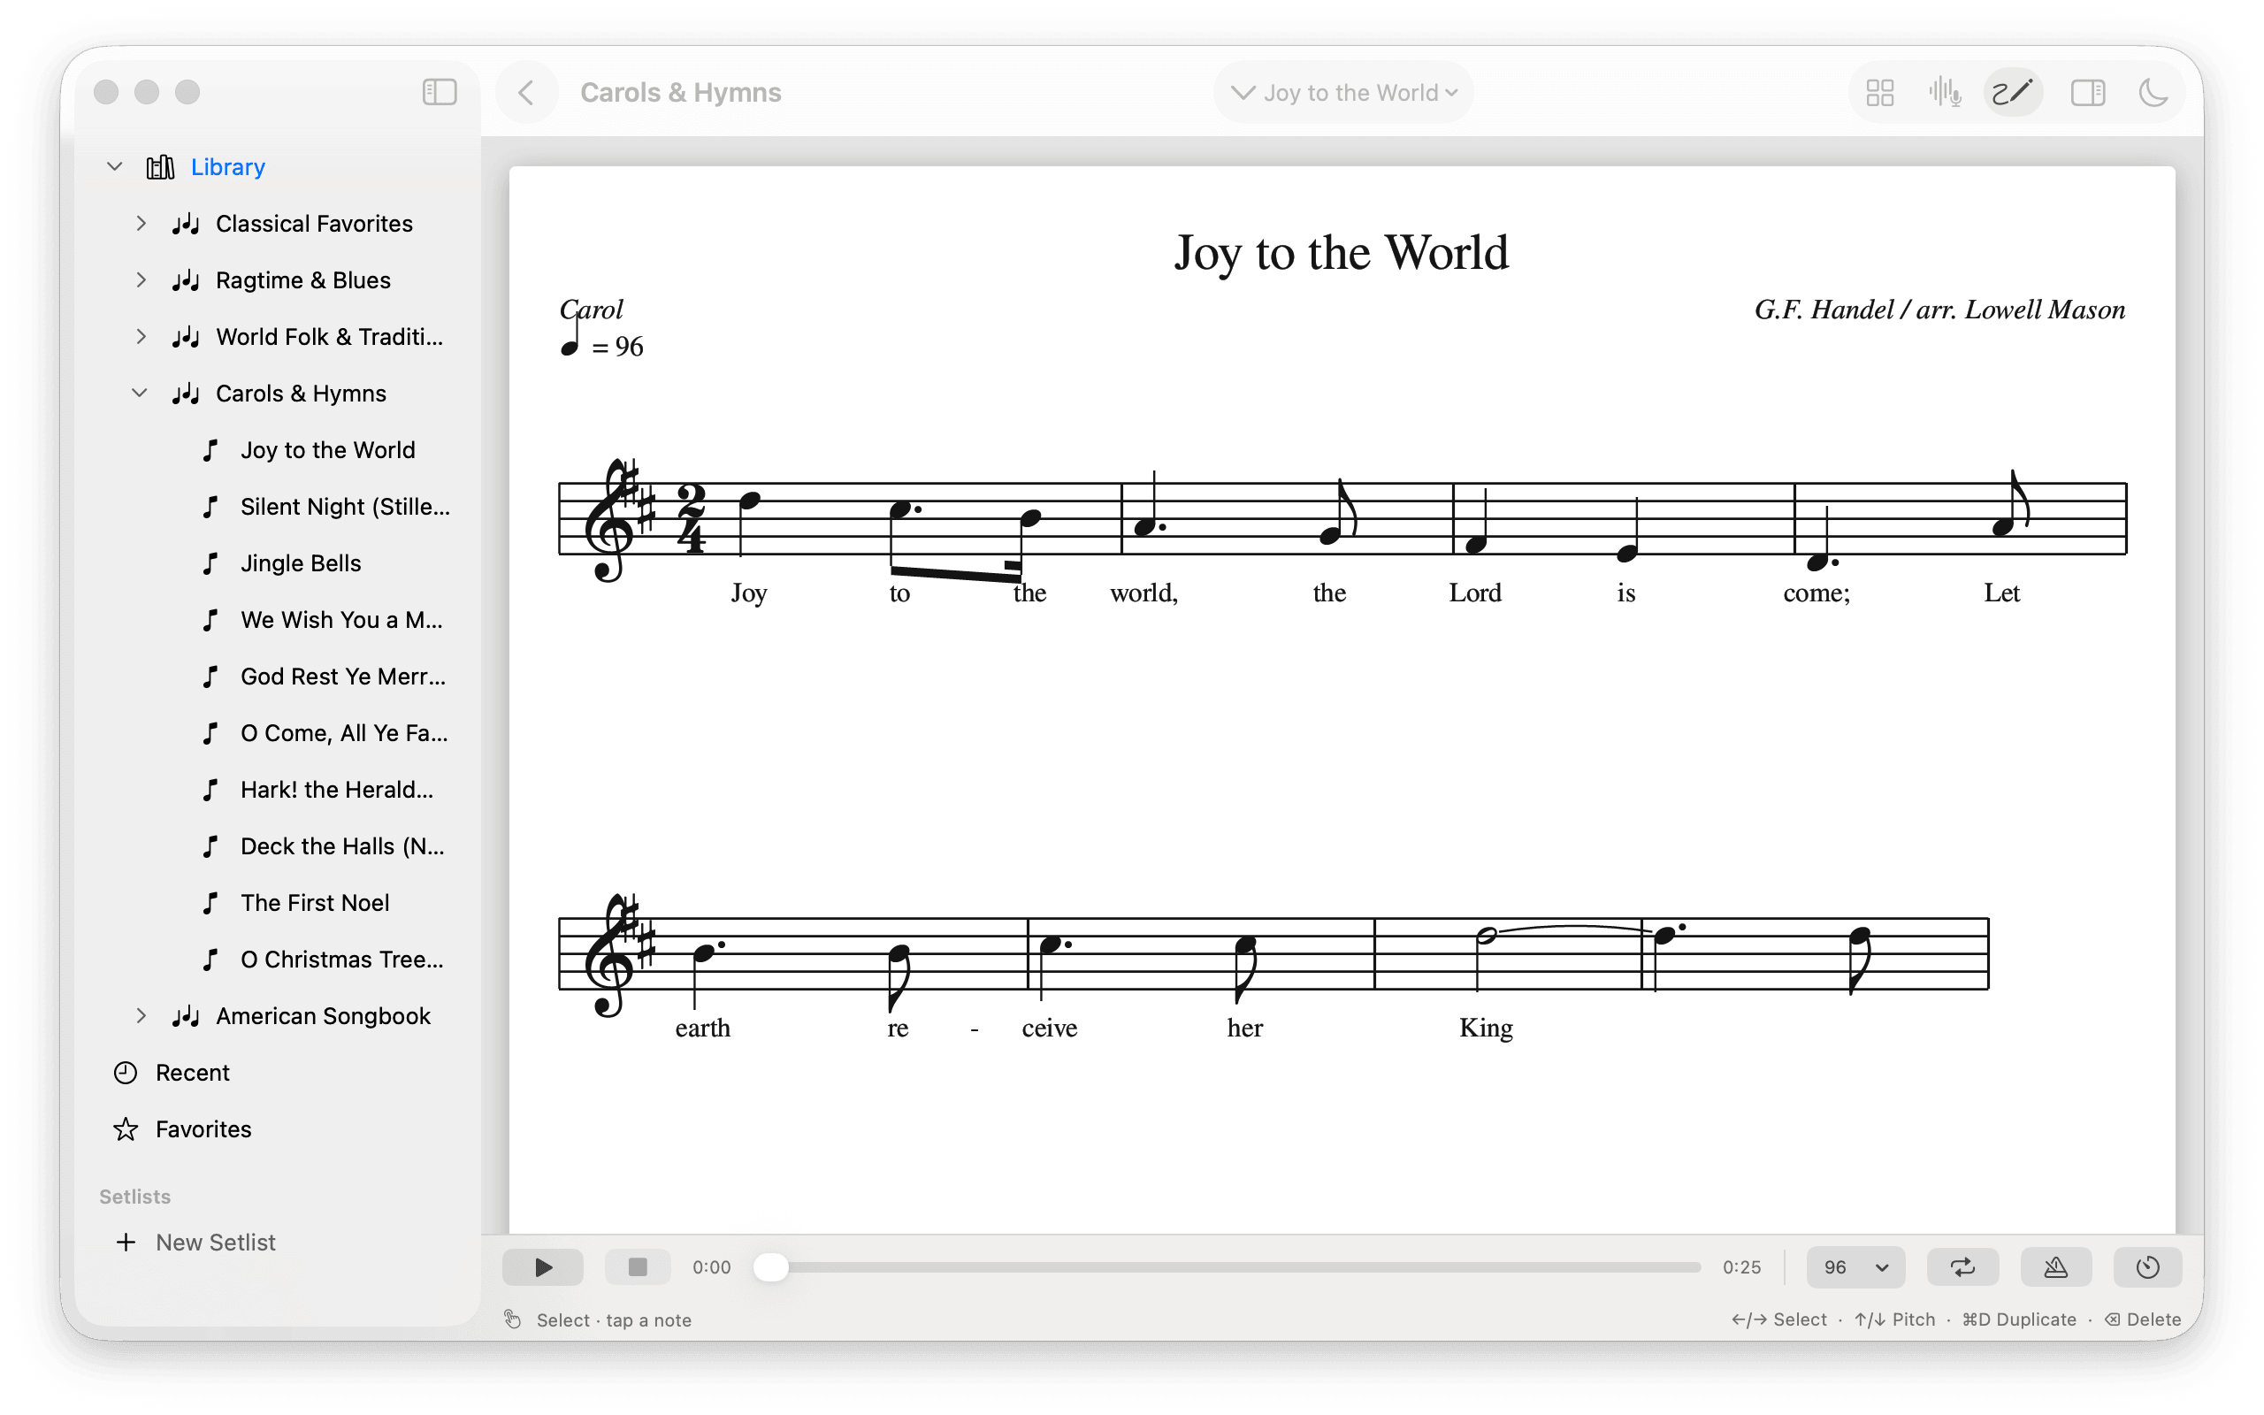This screenshot has width=2264, height=1415.
Task: Expand the World Folk & Traditional folder
Action: (x=141, y=336)
